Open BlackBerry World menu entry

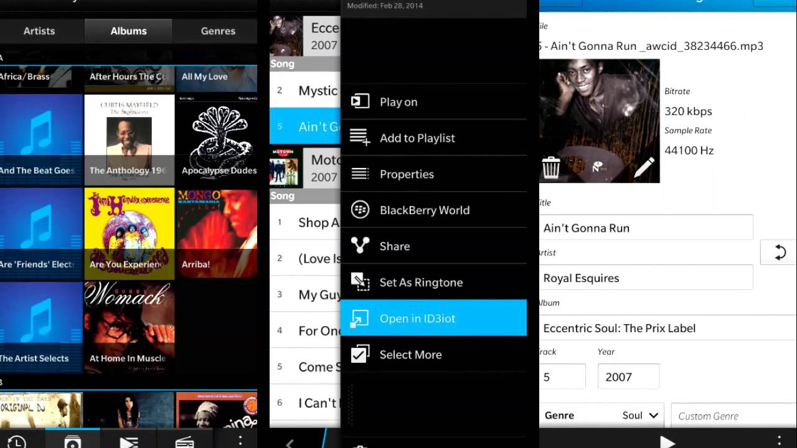(434, 210)
